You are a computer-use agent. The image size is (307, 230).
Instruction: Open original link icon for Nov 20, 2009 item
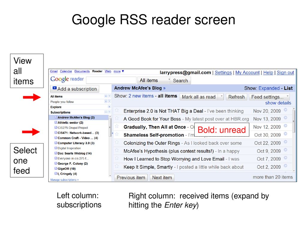click(285, 110)
